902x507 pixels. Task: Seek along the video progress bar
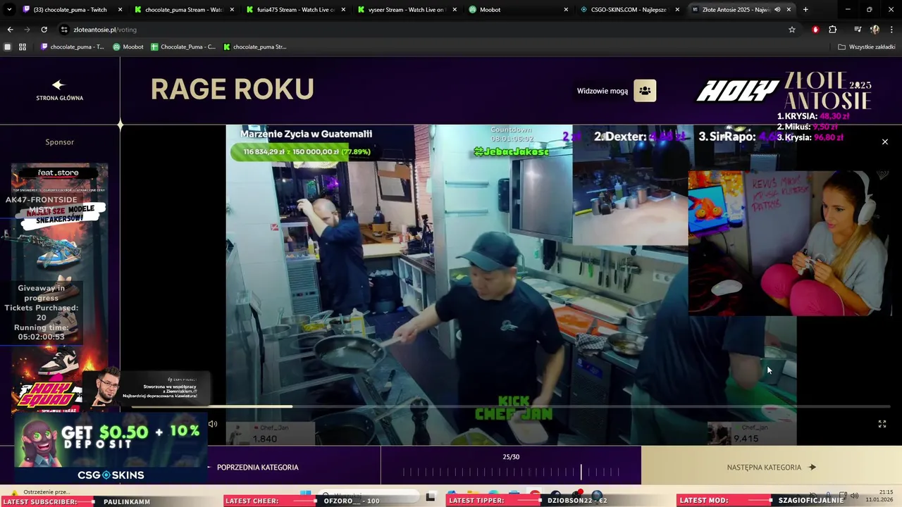[510, 406]
